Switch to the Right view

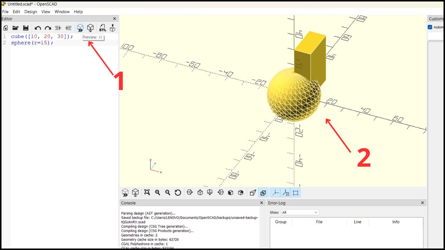click(x=190, y=192)
